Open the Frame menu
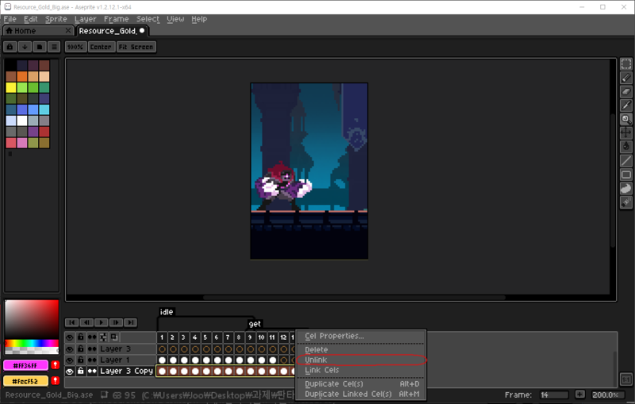 point(116,19)
